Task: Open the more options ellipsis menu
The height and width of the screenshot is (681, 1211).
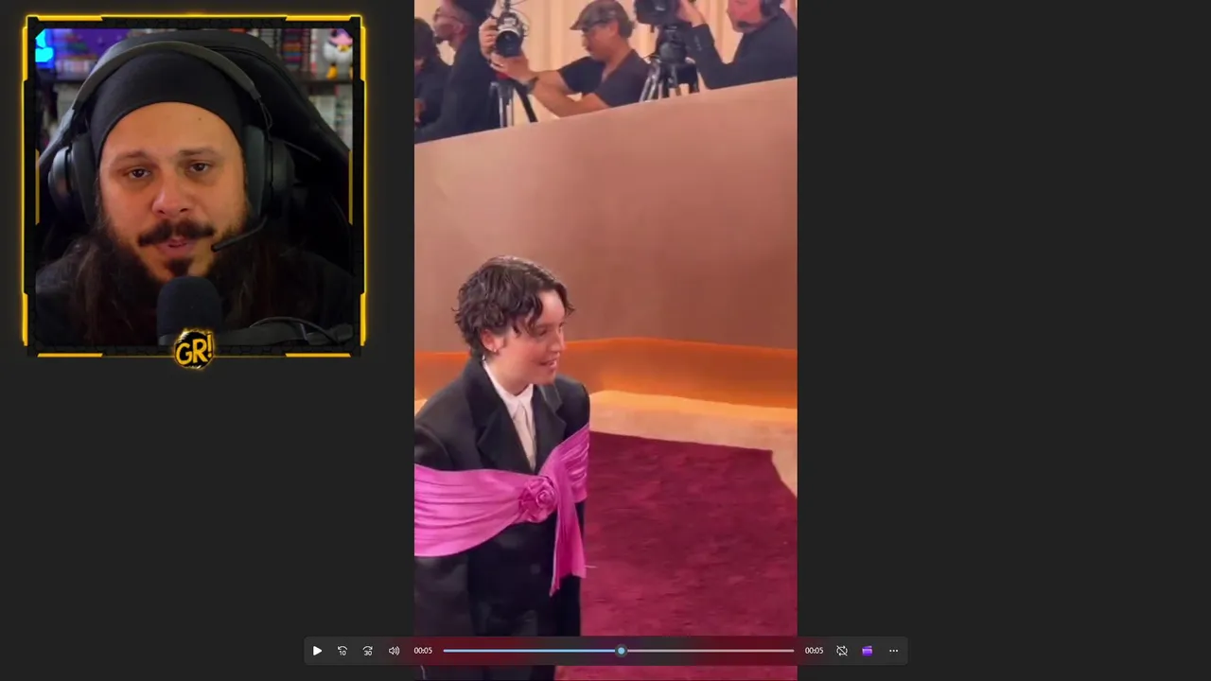Action: 893,651
